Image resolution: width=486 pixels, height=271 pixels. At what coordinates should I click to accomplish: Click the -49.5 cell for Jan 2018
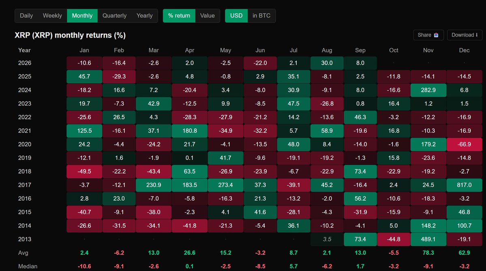[x=84, y=171]
